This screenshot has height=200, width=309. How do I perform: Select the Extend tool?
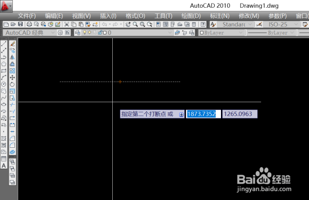12,111
